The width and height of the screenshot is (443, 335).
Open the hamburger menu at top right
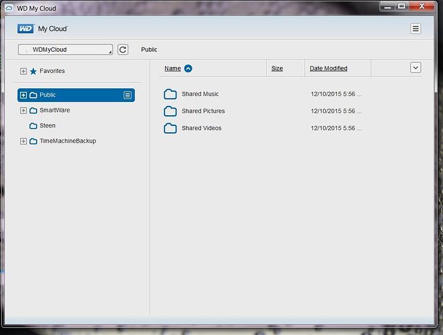tap(416, 29)
